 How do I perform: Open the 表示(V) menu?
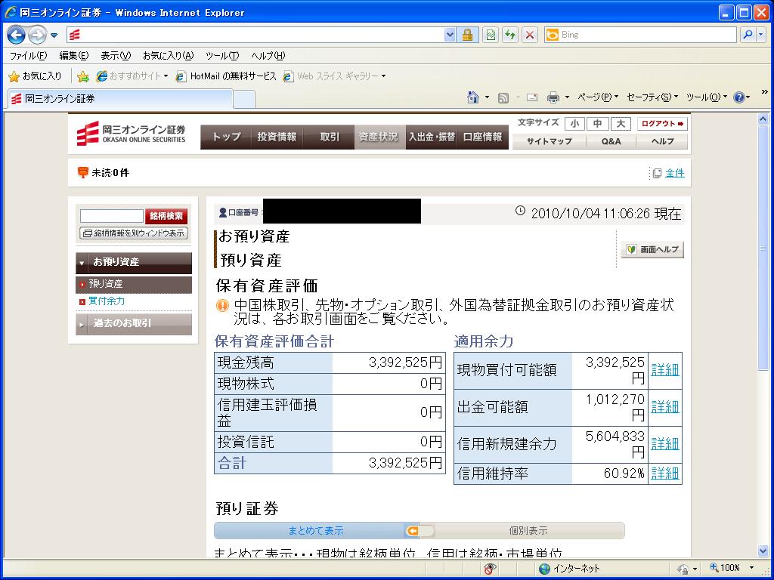coord(116,56)
